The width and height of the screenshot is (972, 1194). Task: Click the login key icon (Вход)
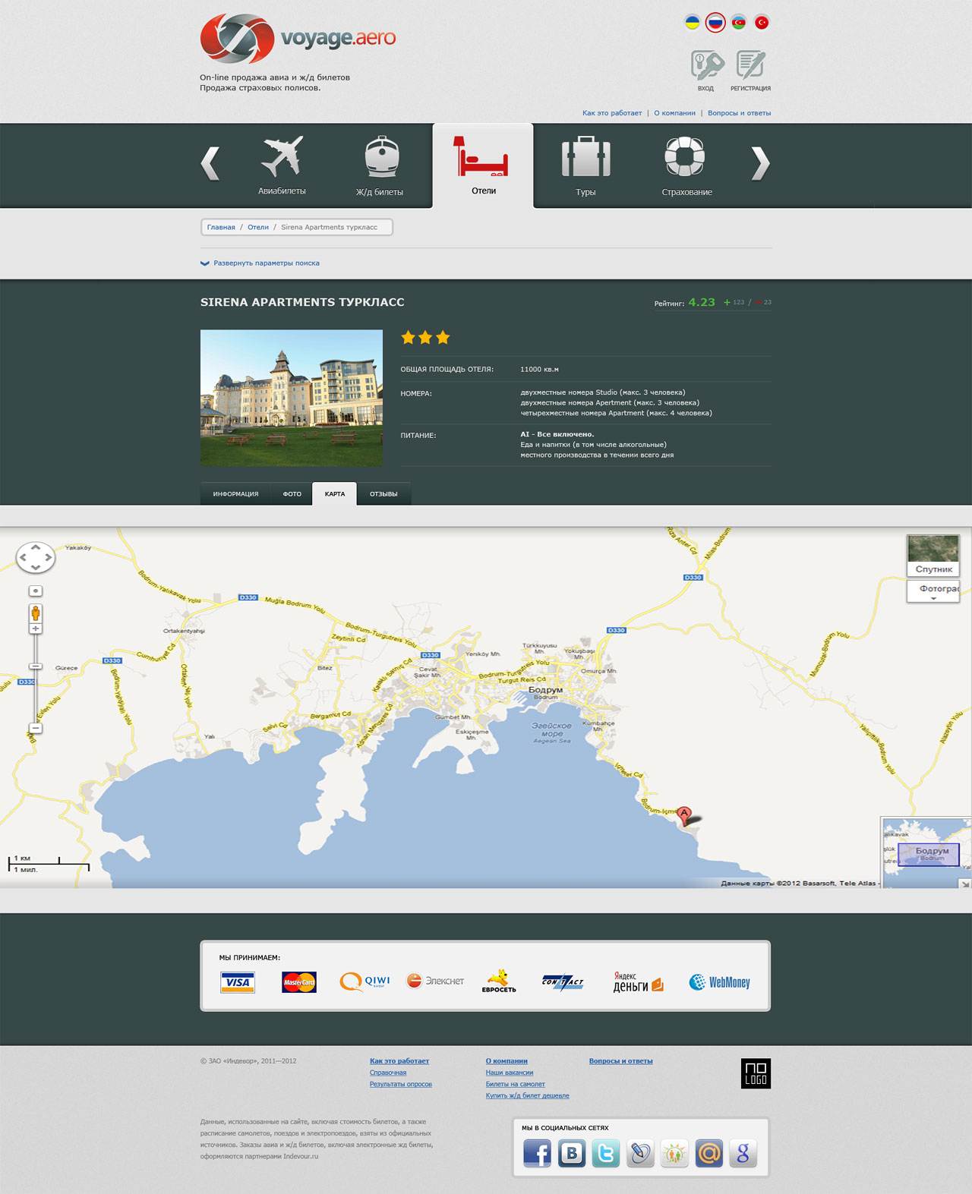(706, 66)
